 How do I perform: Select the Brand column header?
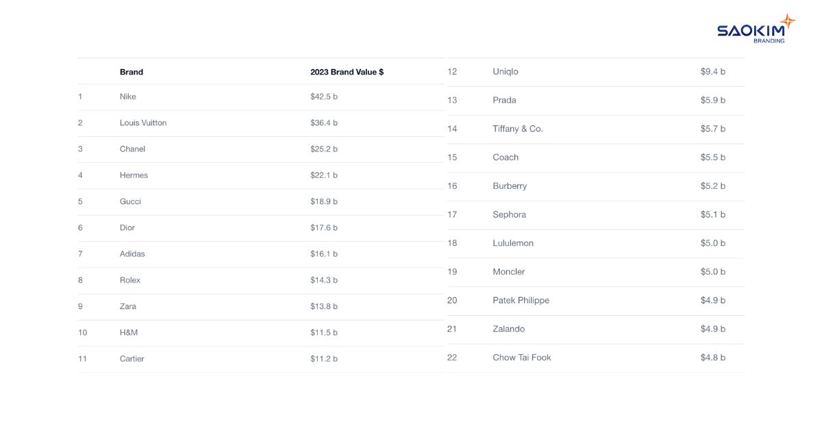132,72
